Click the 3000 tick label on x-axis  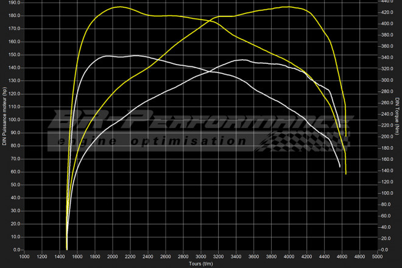tap(201, 257)
